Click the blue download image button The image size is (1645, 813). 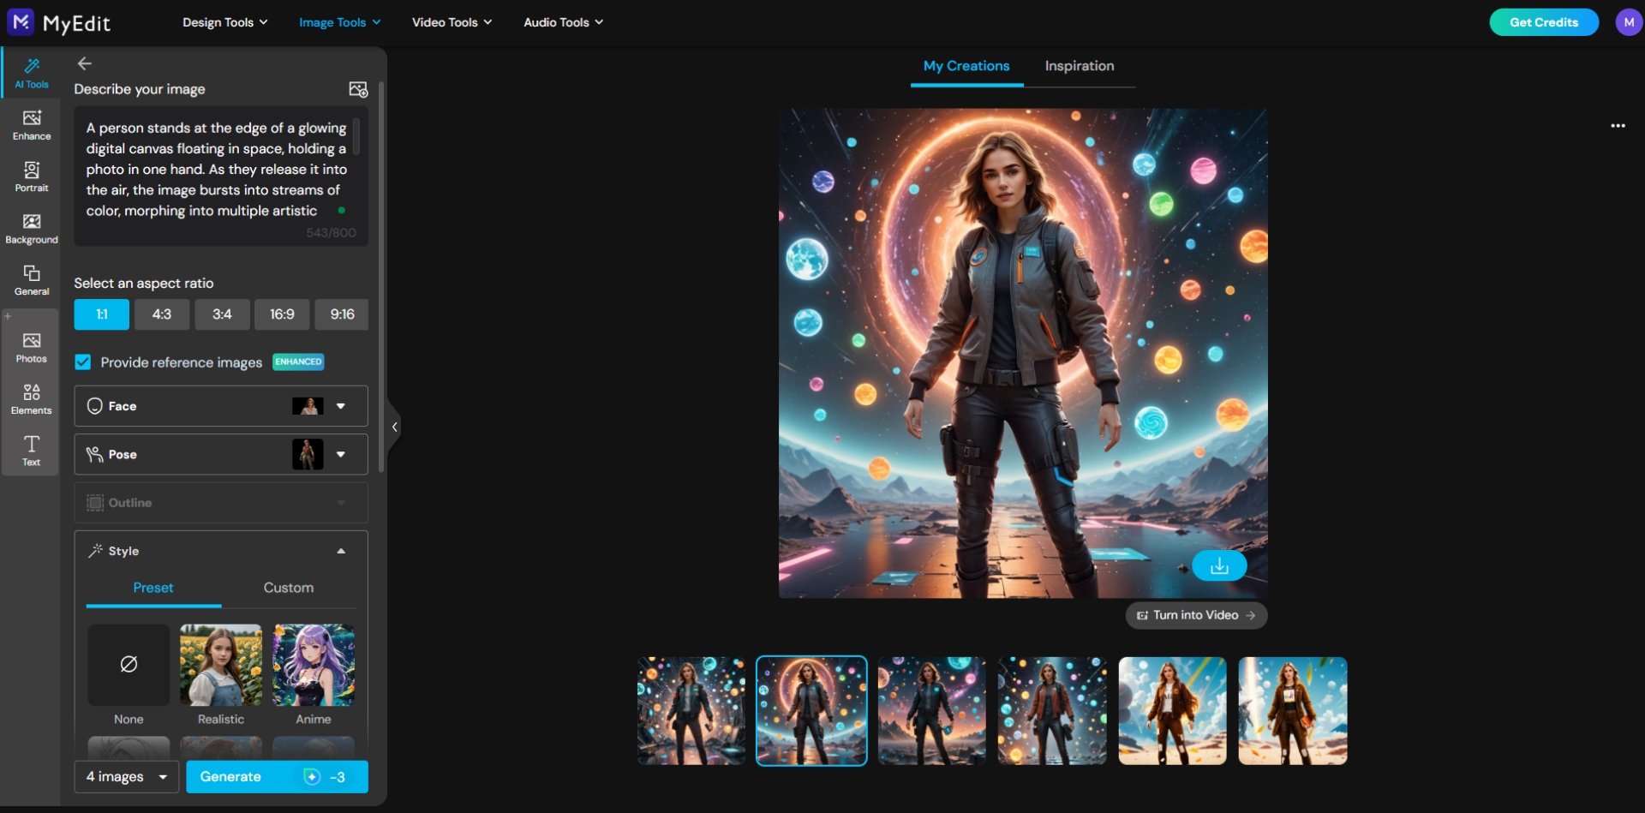point(1218,566)
